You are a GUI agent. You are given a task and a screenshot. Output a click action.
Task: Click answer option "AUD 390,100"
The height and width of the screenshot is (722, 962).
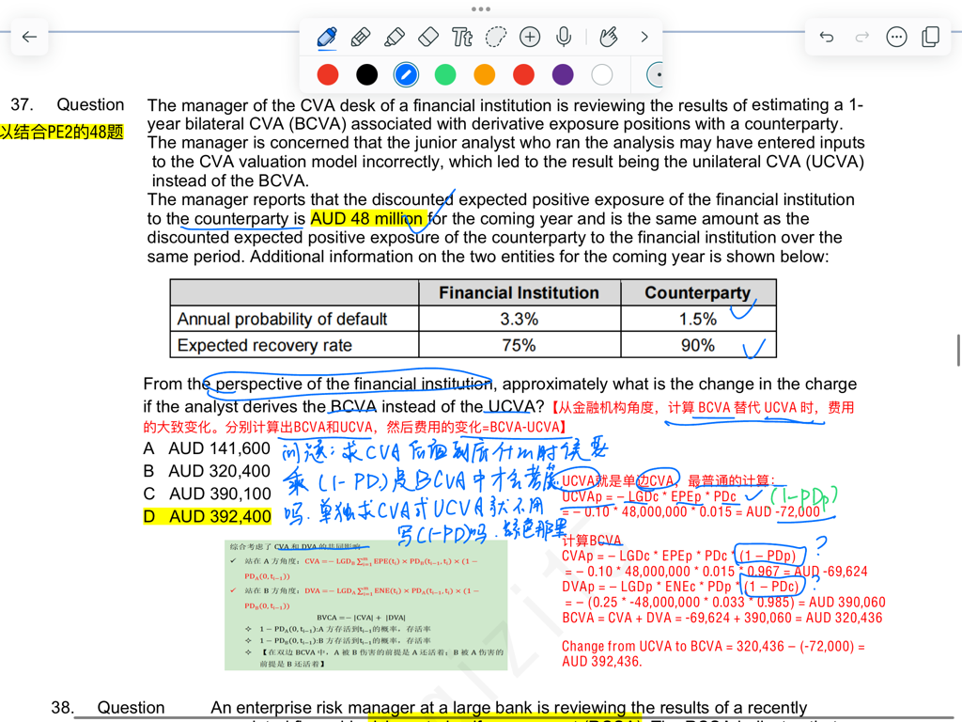[220, 494]
